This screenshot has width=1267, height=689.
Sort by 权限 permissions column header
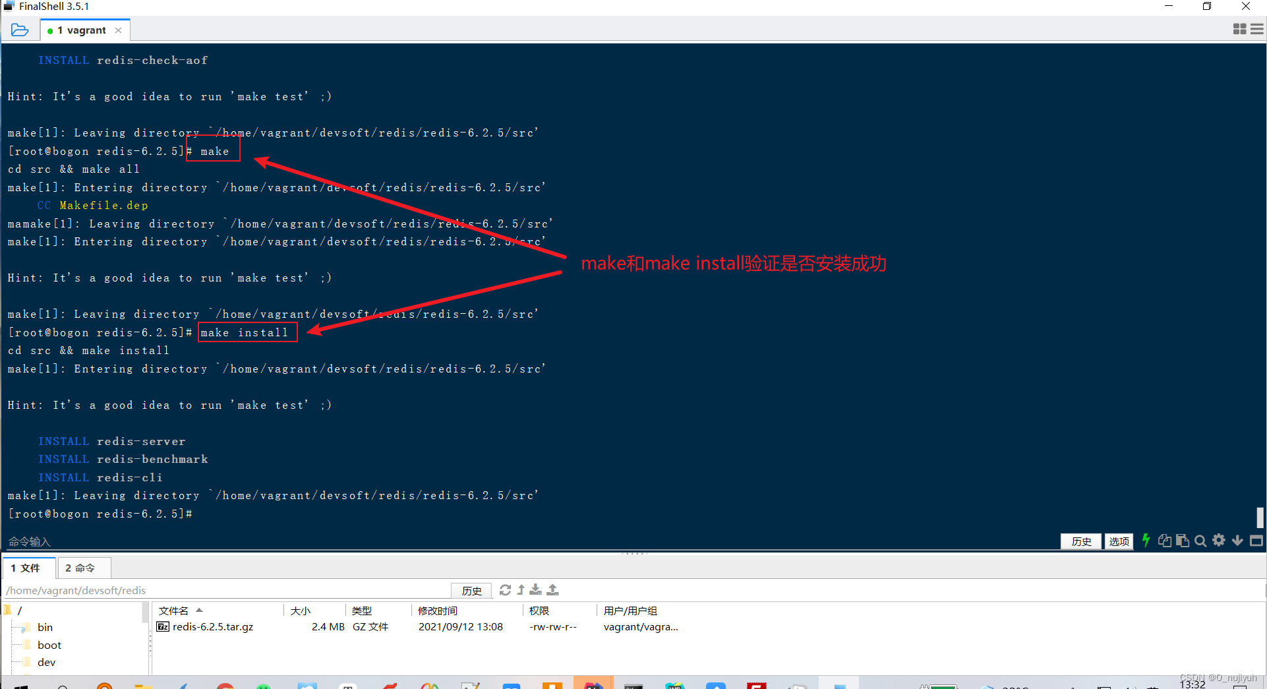click(x=560, y=611)
